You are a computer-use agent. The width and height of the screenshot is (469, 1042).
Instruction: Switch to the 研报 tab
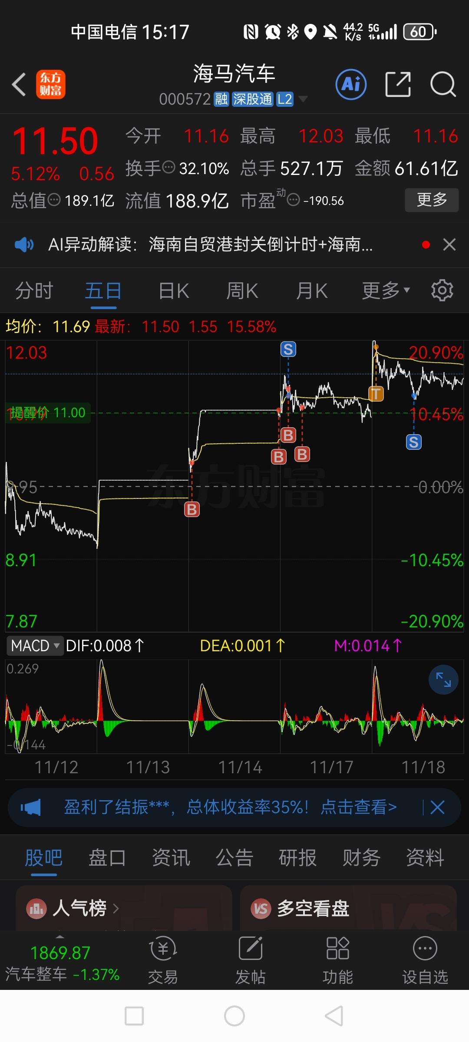pos(298,858)
